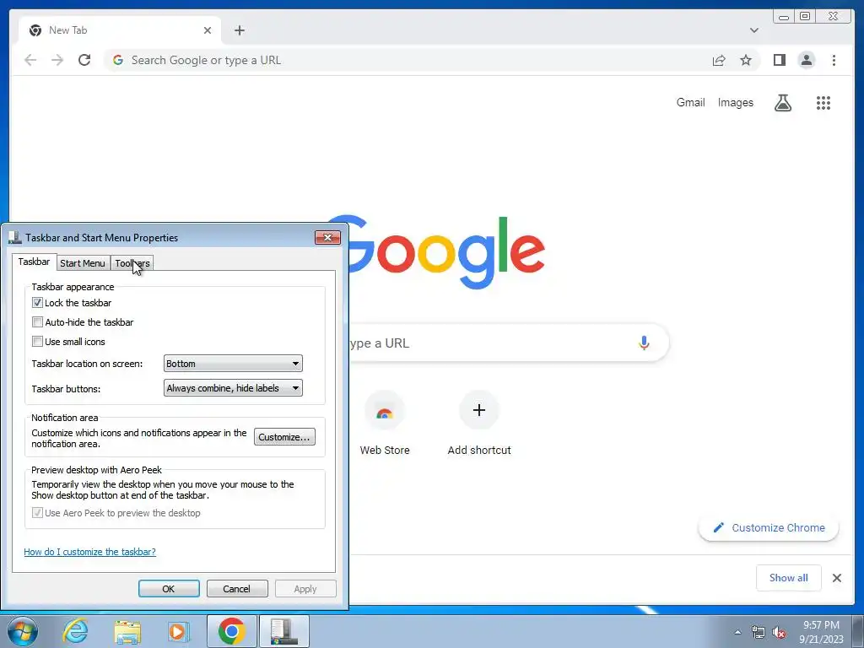This screenshot has height=648, width=864.
Task: Reload the page in Chrome
Action: tap(84, 60)
